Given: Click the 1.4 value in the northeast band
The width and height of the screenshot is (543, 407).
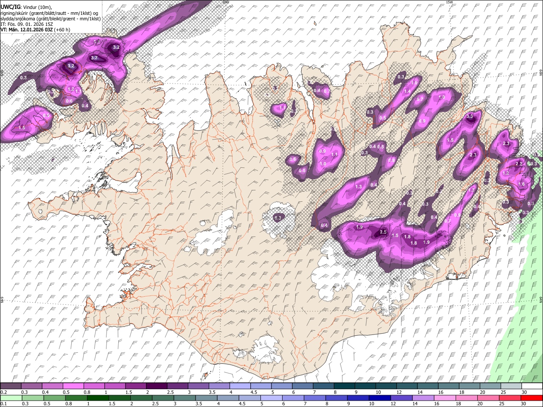Looking at the screenshot, I should tap(407, 92).
